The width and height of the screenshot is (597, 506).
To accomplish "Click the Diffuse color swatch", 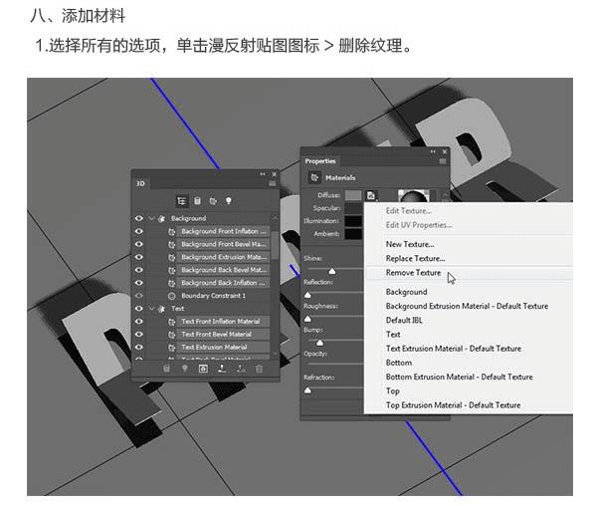I will coord(353,196).
